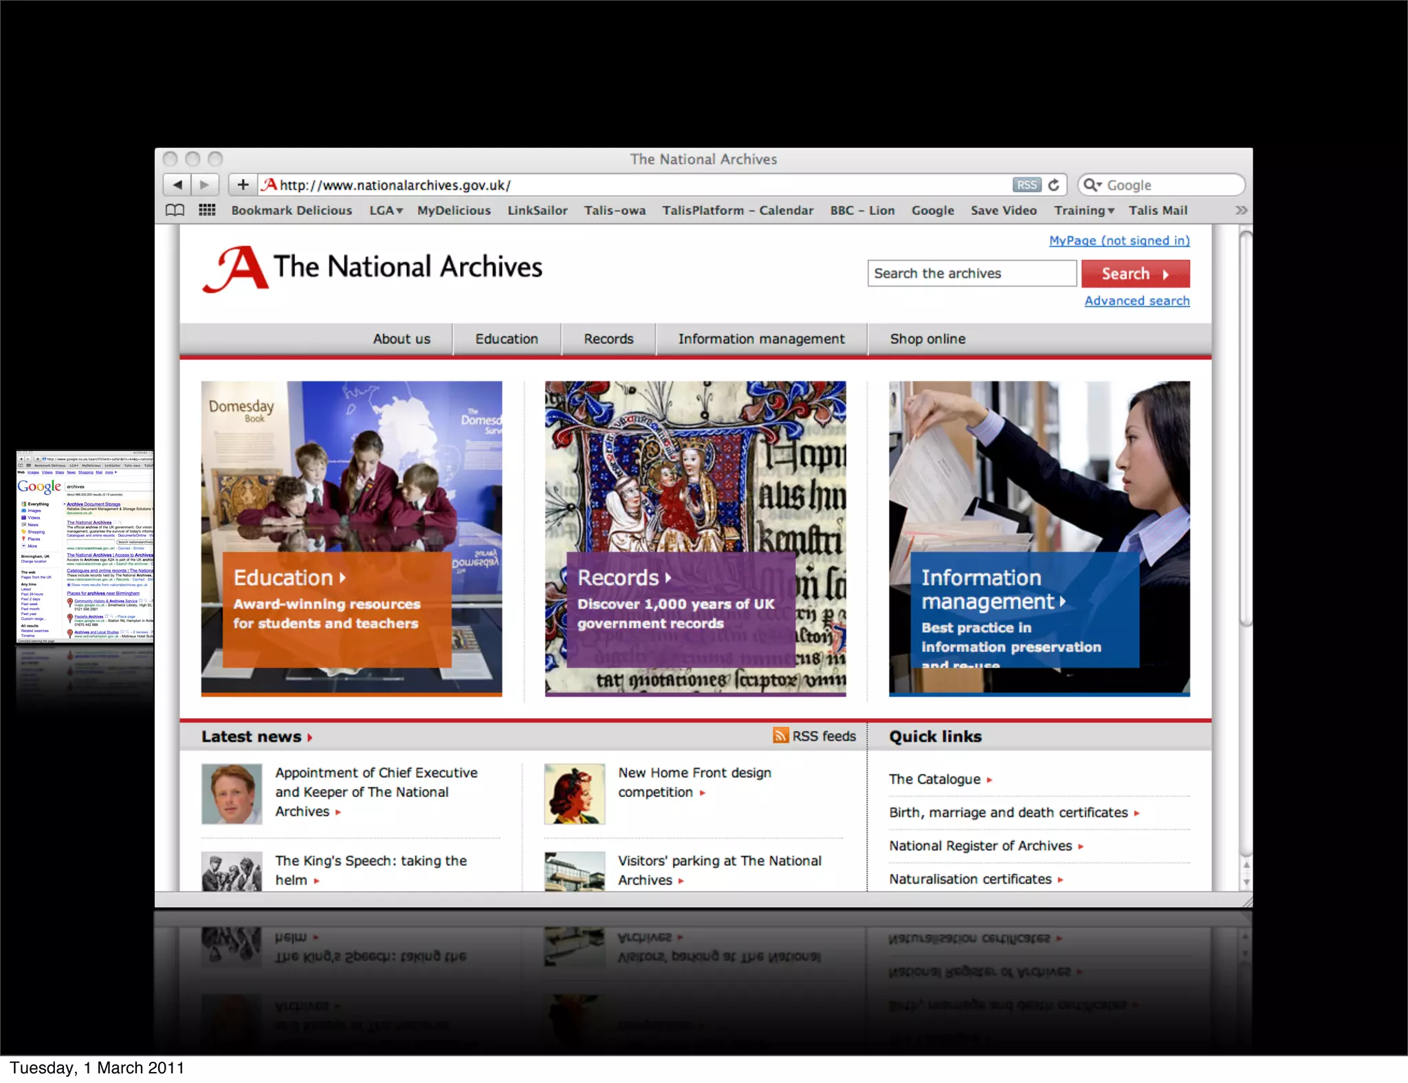This screenshot has height=1083, width=1408.
Task: Click the plus add bookmark button
Action: click(243, 185)
